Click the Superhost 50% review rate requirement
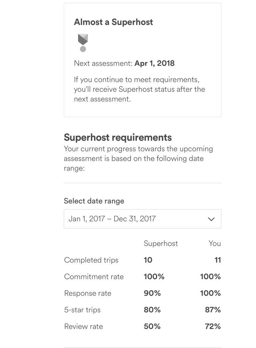This screenshot has width=256, height=348. pos(152,326)
